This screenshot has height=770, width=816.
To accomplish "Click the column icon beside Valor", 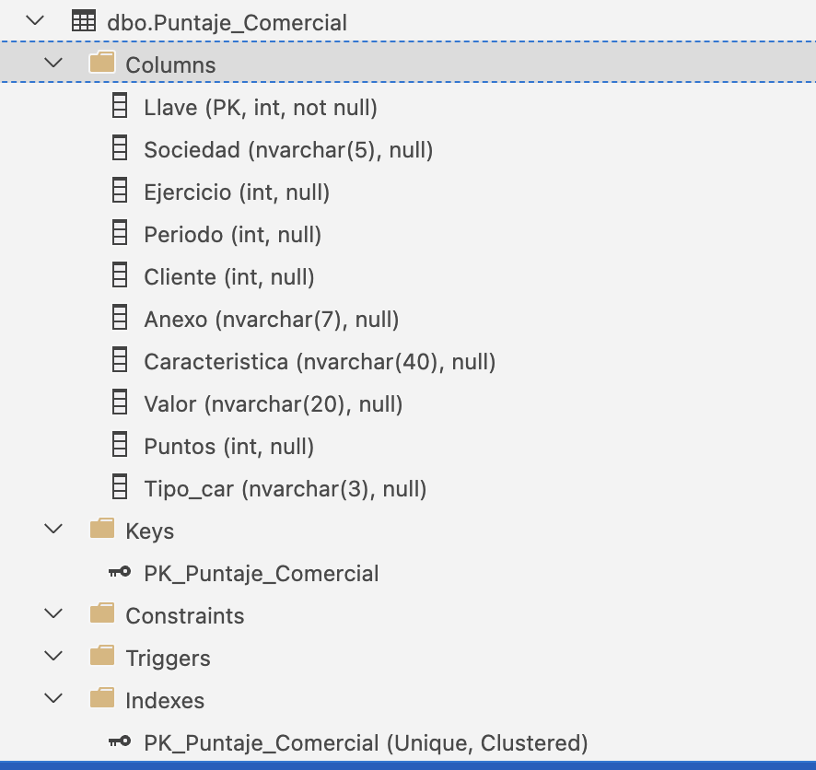I will click(120, 402).
